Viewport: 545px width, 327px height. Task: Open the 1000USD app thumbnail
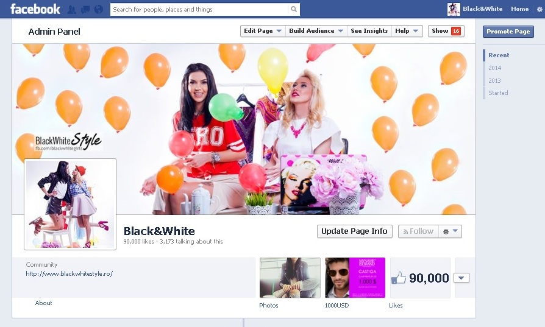(x=355, y=278)
